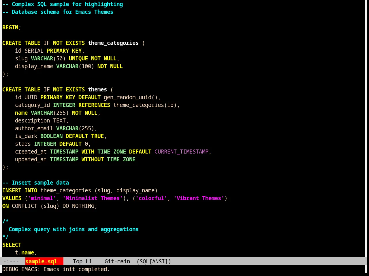Screen dimensions: 369x276
Task: Click the table name 'themes' in second CREATE TABLE
Action: [x=97, y=89]
